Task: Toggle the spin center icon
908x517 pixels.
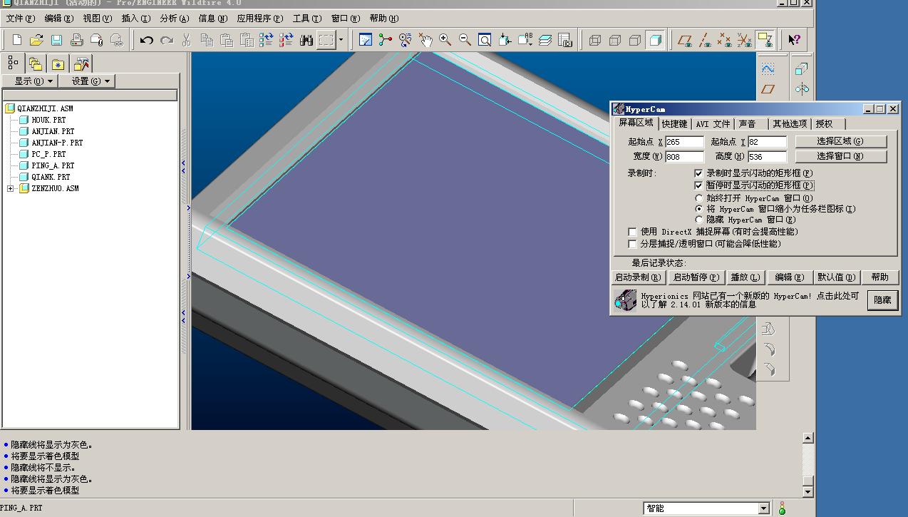Action: click(x=386, y=40)
